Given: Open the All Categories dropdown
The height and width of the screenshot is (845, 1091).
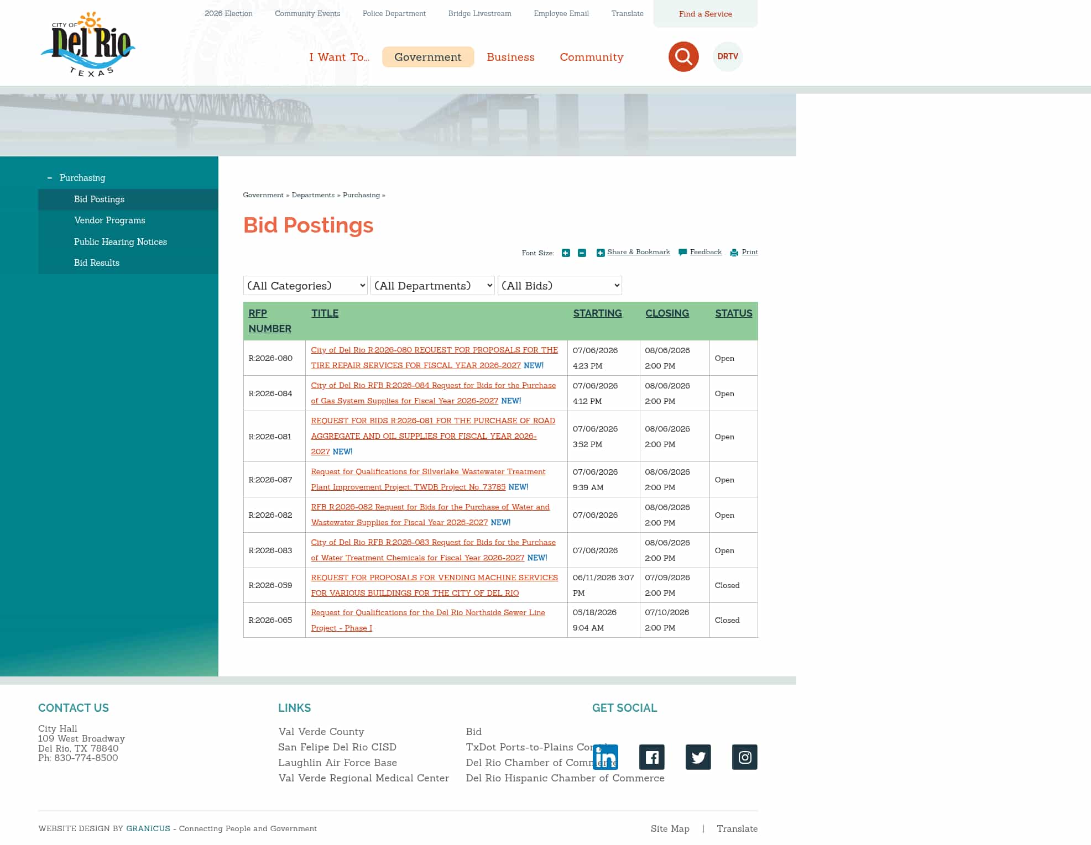Looking at the screenshot, I should coord(305,286).
